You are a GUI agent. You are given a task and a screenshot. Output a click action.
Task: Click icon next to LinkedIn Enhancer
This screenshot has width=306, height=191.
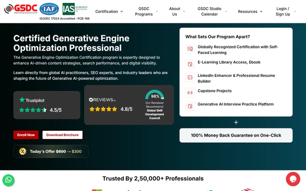(x=190, y=77)
